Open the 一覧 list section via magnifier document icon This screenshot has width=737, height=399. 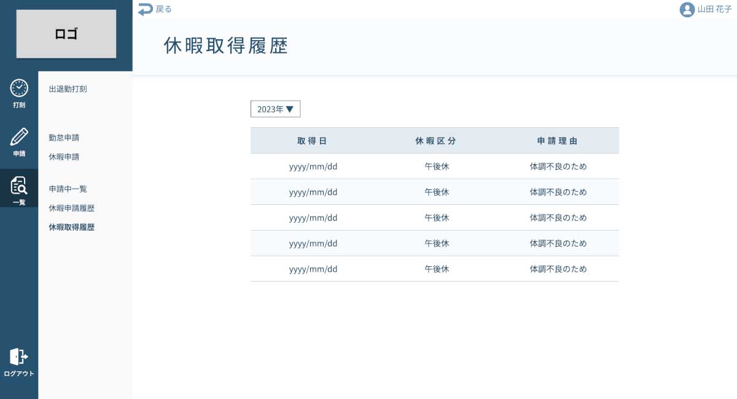[x=19, y=185]
